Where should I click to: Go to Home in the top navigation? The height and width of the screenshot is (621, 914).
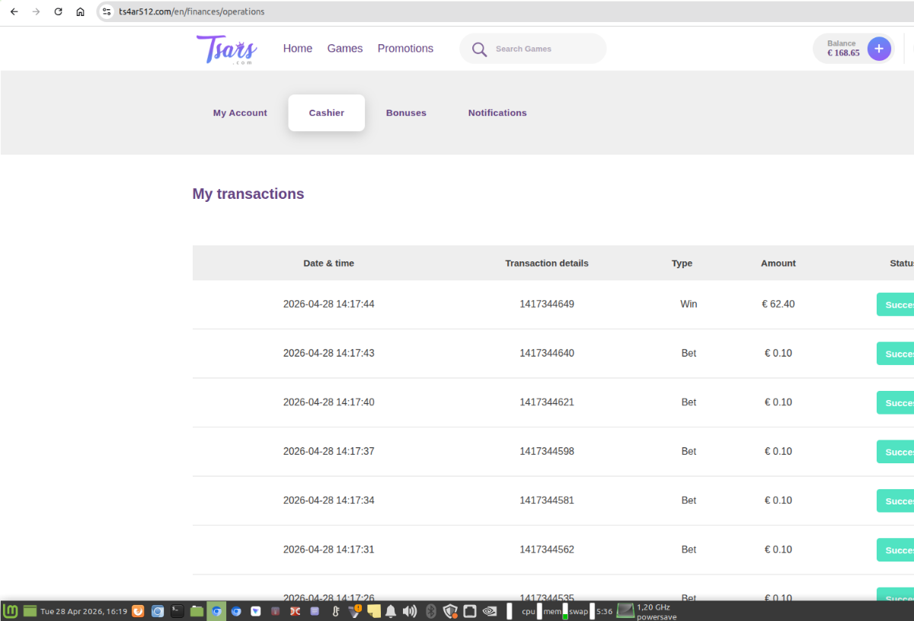pyautogui.click(x=298, y=49)
